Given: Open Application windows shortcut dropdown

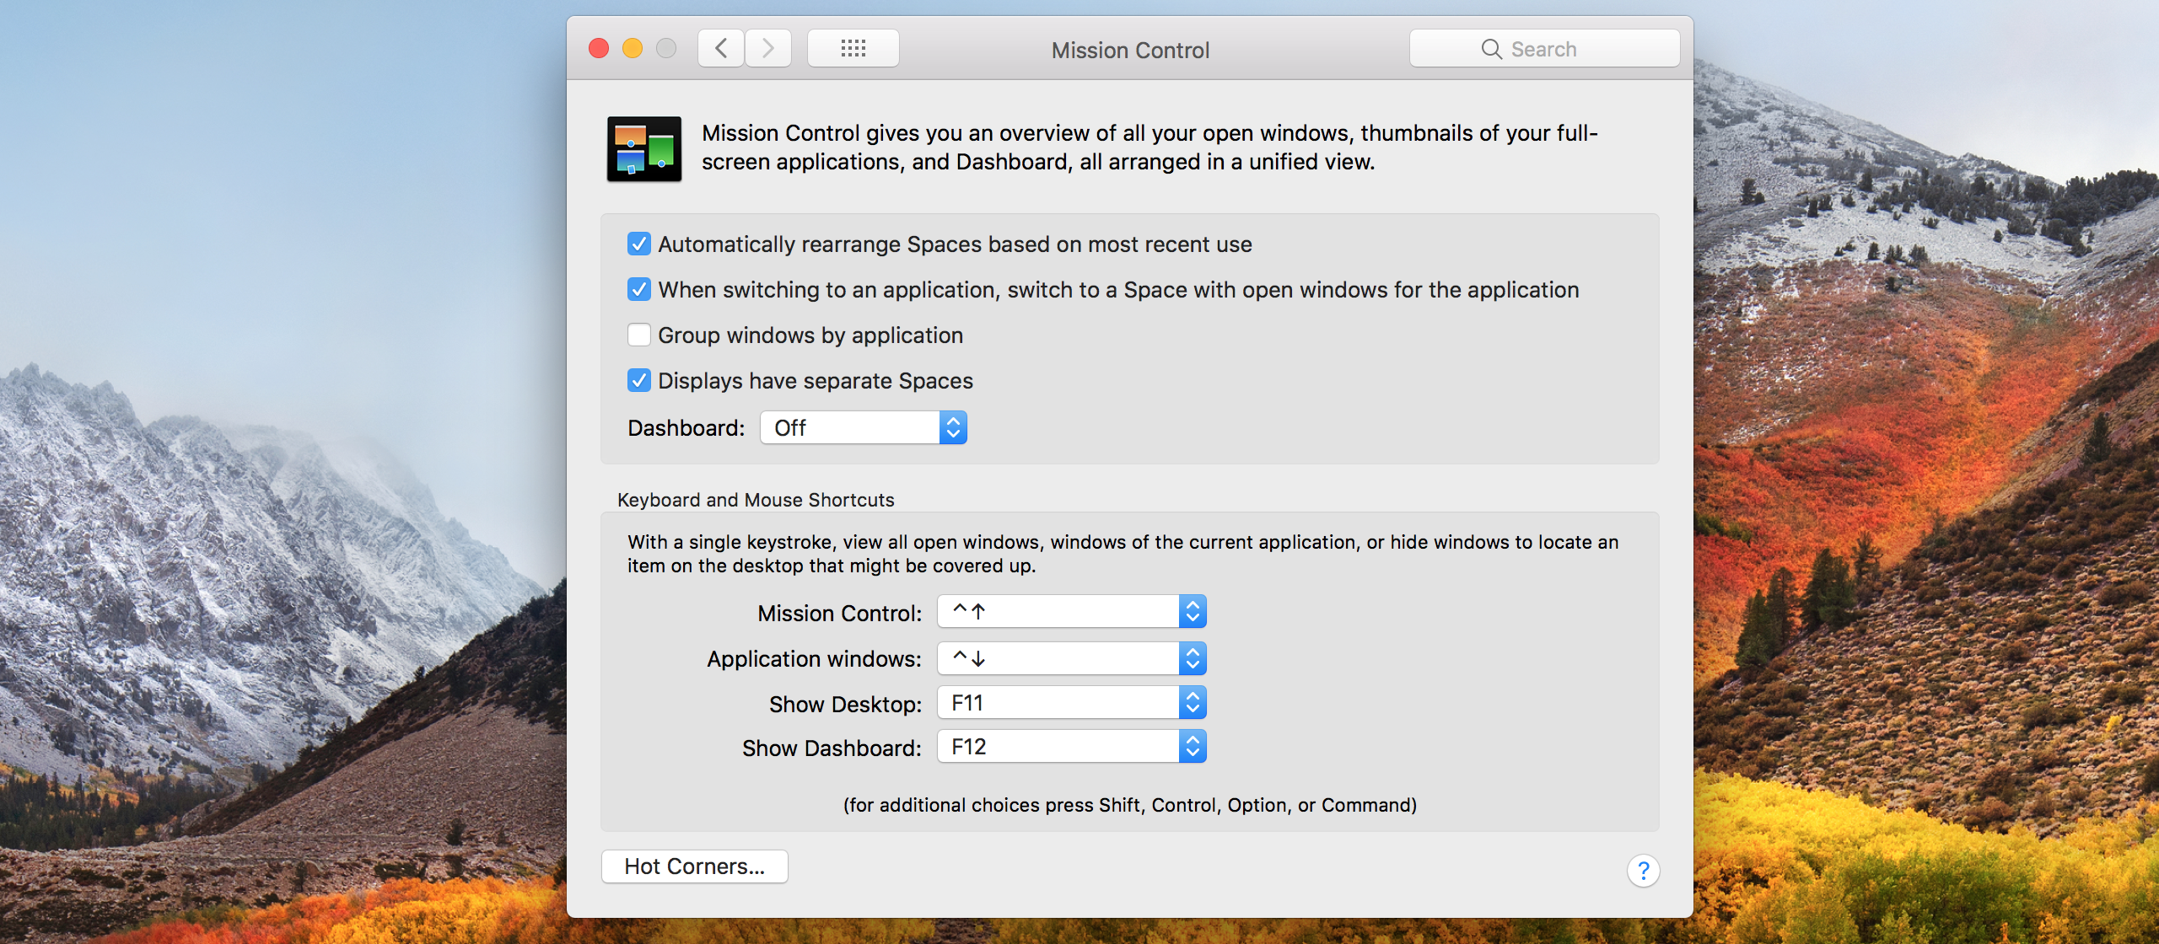Looking at the screenshot, I should (x=1071, y=658).
